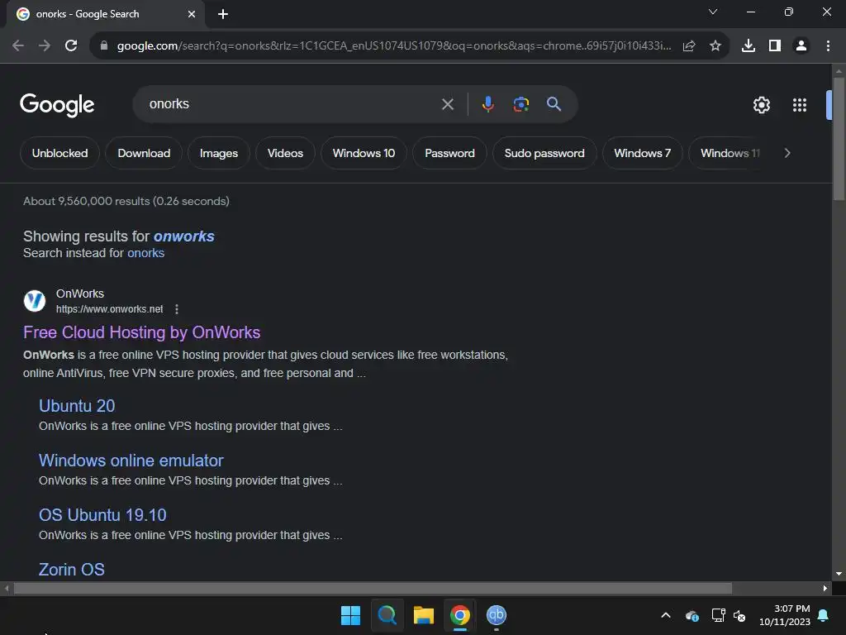The height and width of the screenshot is (635, 846).
Task: Open the Ubuntu 20 sitelink
Action: pos(77,406)
